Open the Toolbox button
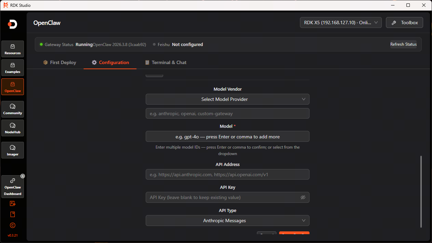 [404, 22]
